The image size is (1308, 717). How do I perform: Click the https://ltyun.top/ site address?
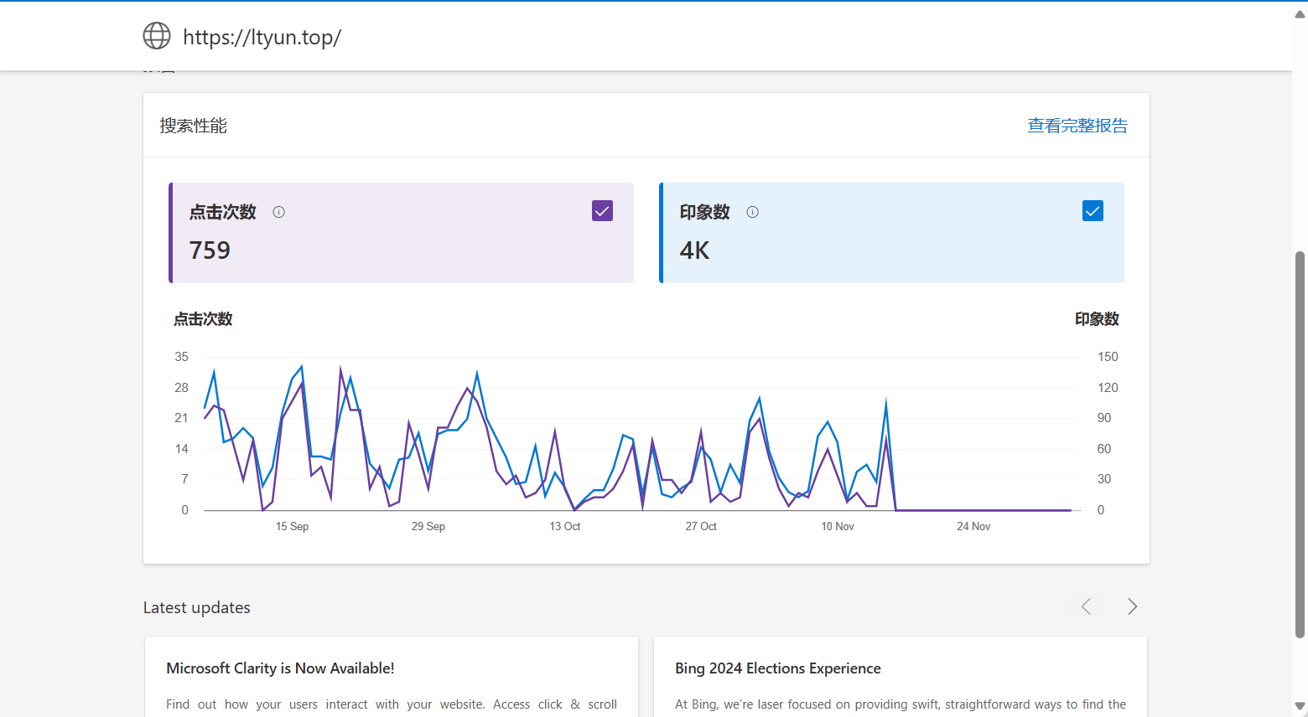pos(262,38)
